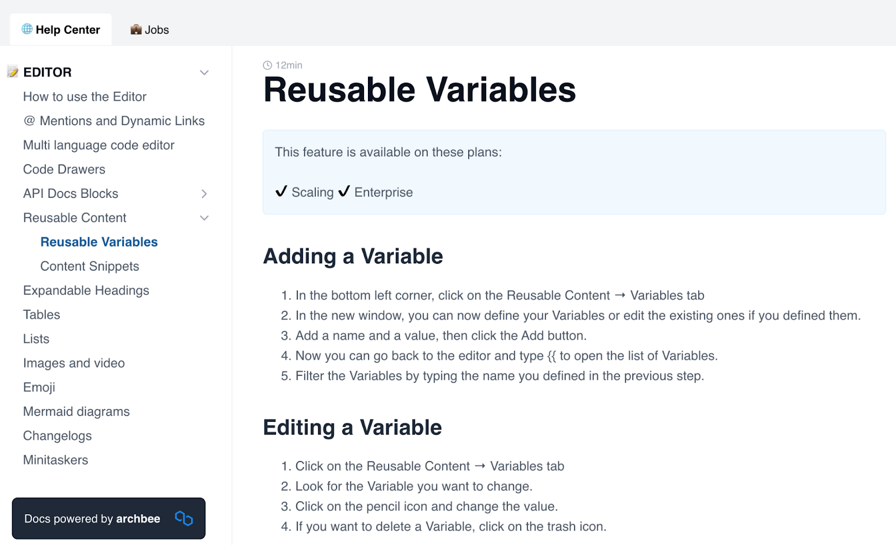Open the Mermaid diagrams article
Image resolution: width=896 pixels, height=545 pixels.
click(76, 411)
